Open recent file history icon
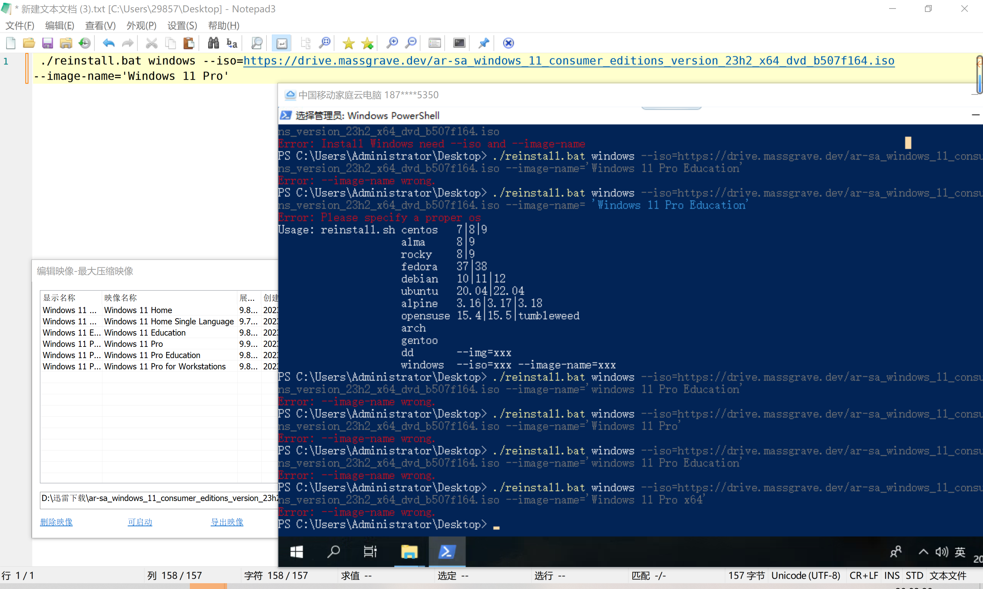This screenshot has height=589, width=983. click(85, 43)
